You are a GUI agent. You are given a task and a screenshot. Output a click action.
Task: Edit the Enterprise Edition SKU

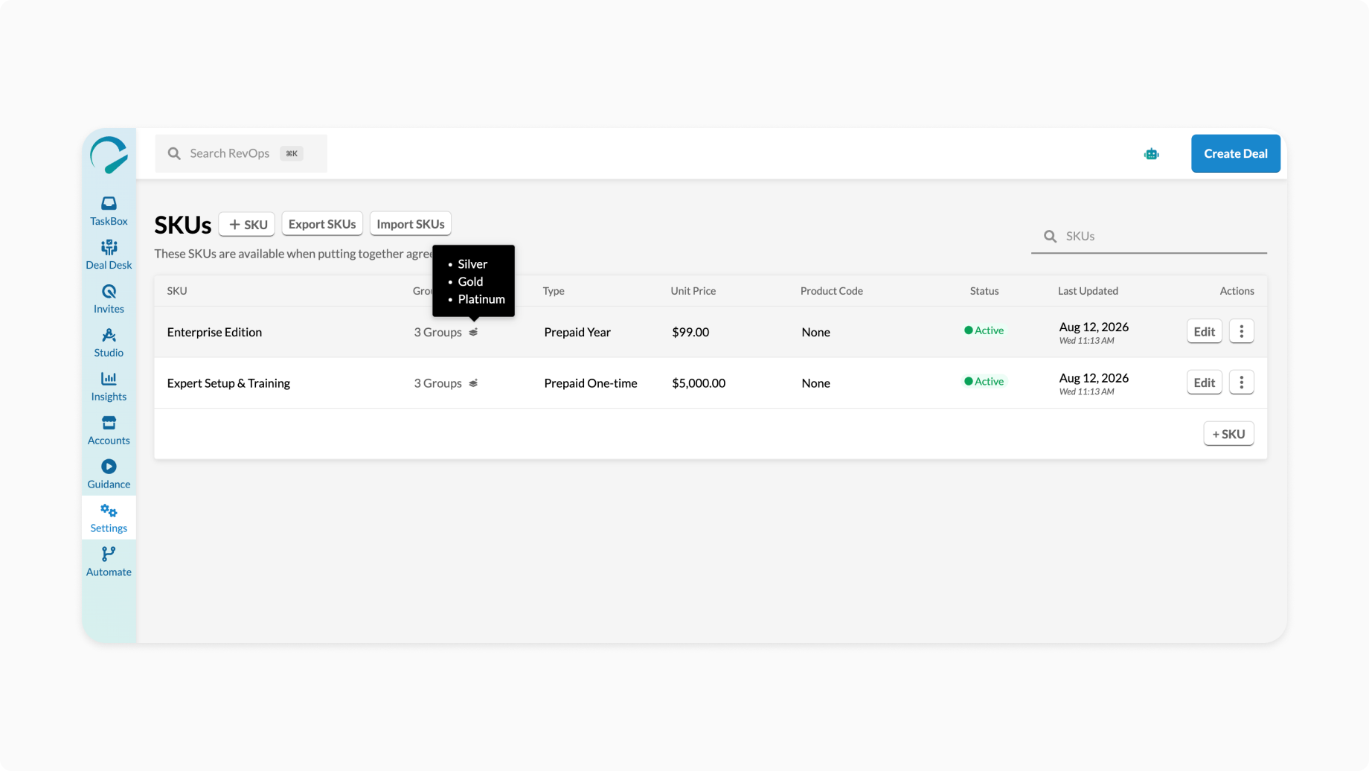point(1205,331)
